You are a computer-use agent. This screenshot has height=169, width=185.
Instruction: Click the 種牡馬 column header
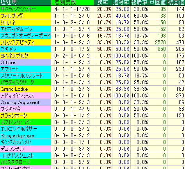coord(25,3)
